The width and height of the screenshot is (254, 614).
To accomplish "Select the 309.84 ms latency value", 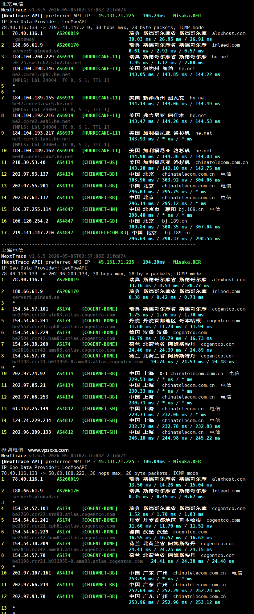I will [141, 227].
